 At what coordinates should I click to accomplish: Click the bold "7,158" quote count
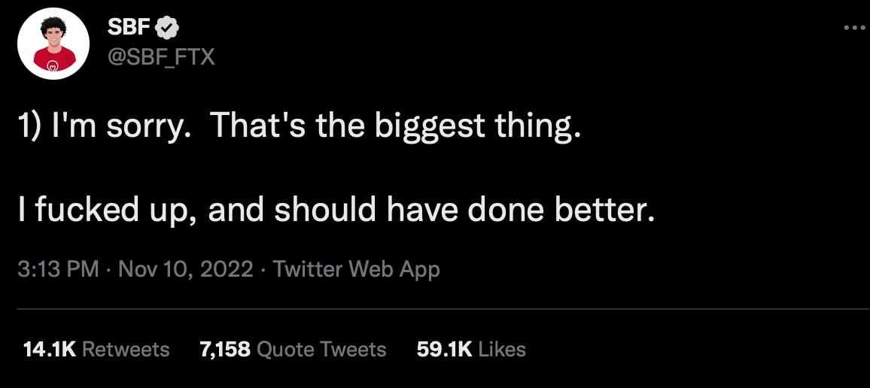225,349
